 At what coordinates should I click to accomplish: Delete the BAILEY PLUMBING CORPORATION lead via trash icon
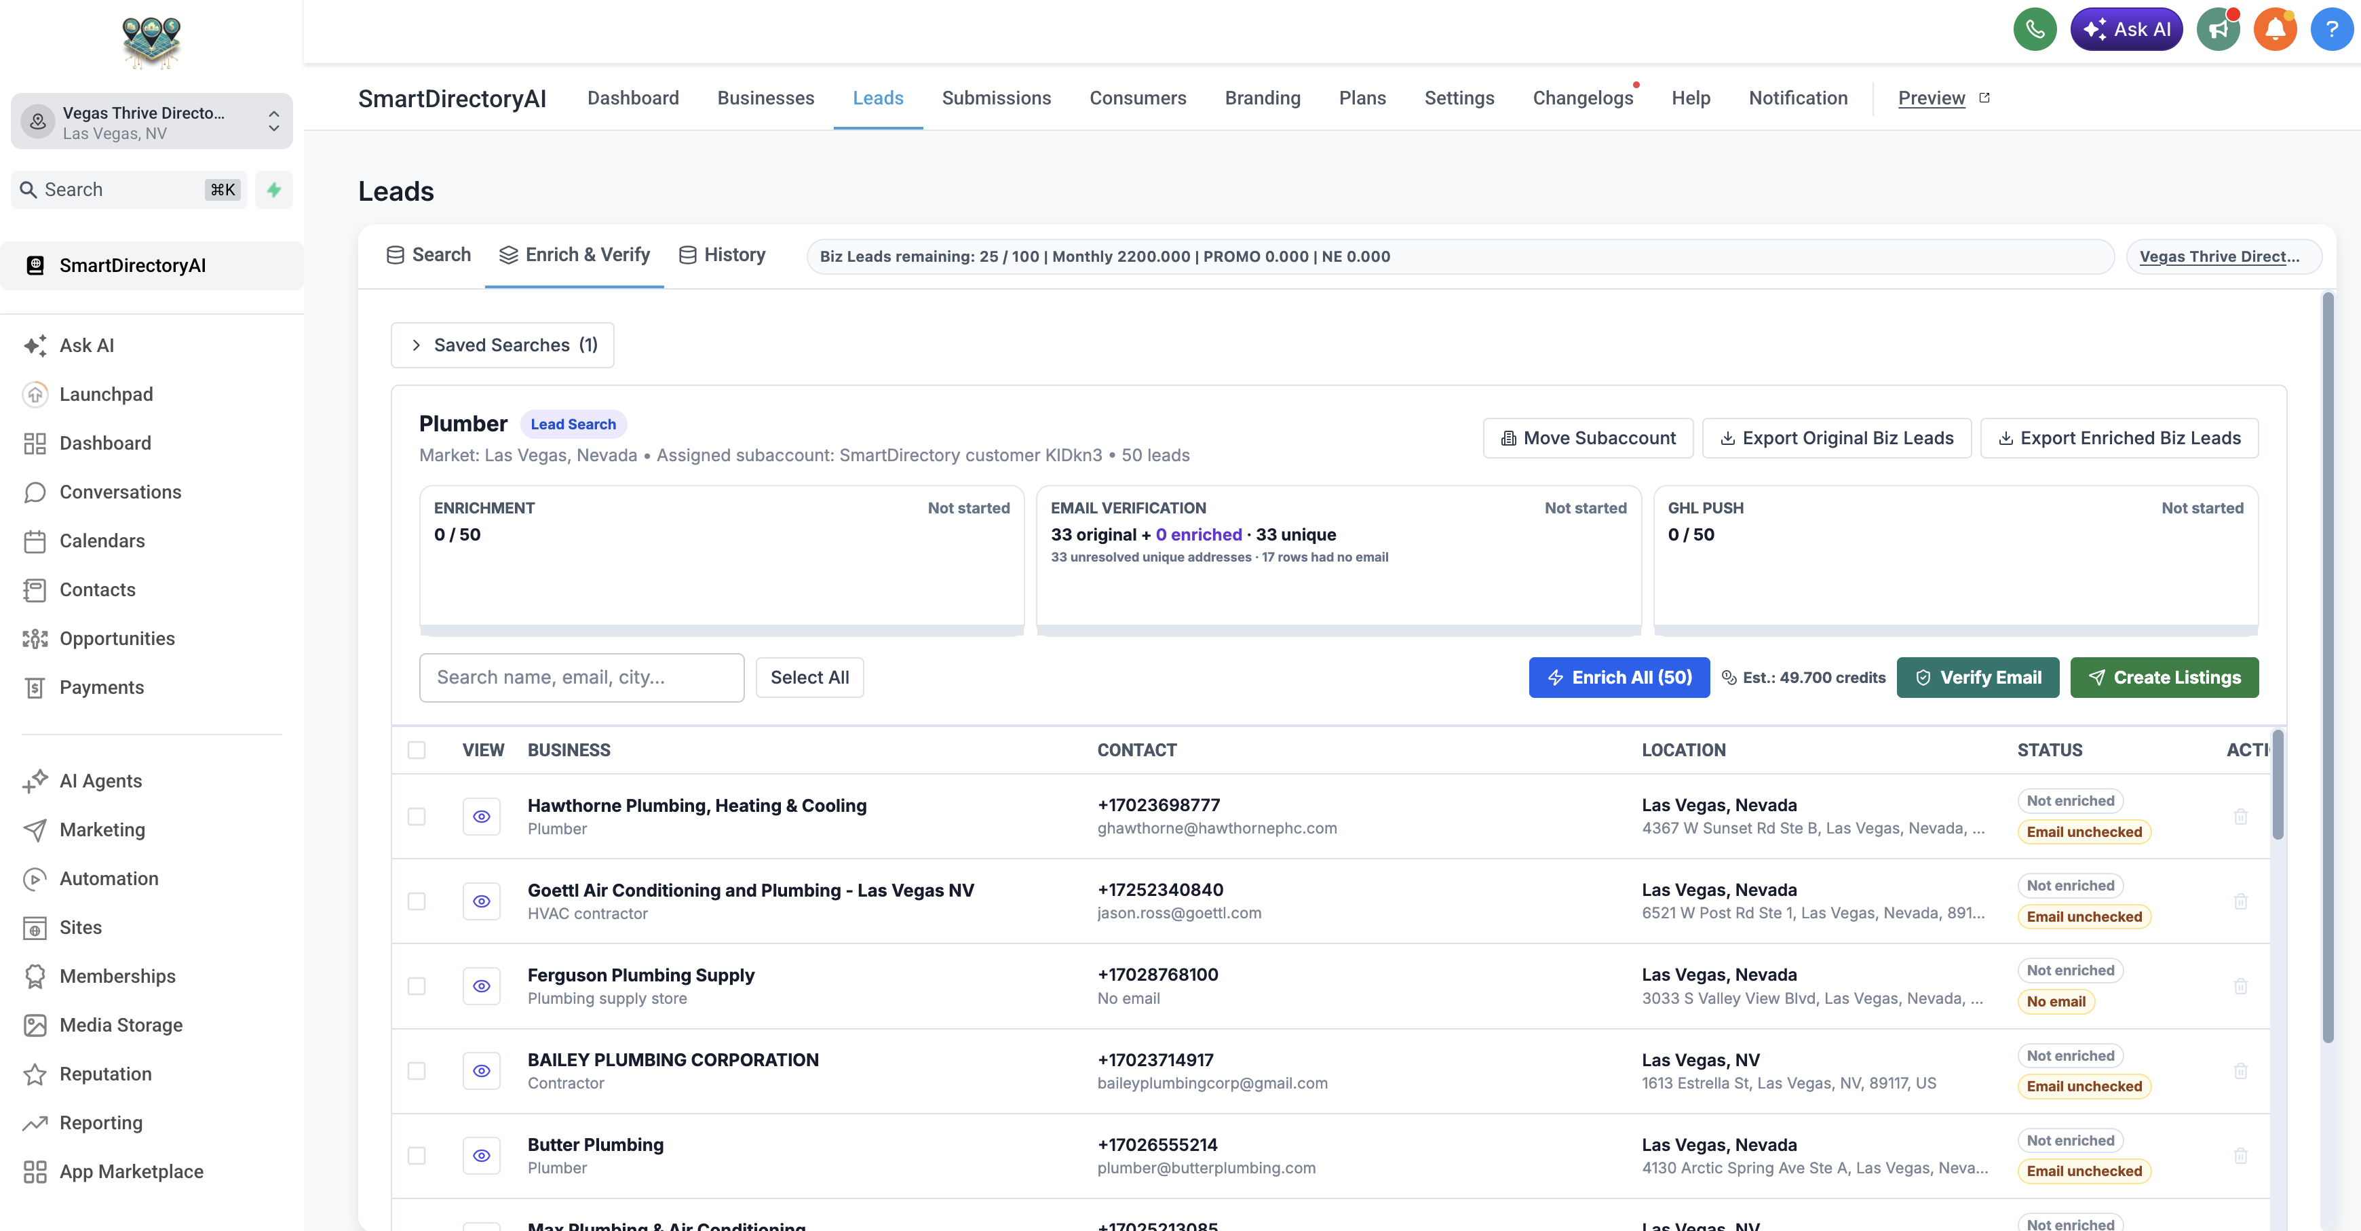coord(2240,1071)
